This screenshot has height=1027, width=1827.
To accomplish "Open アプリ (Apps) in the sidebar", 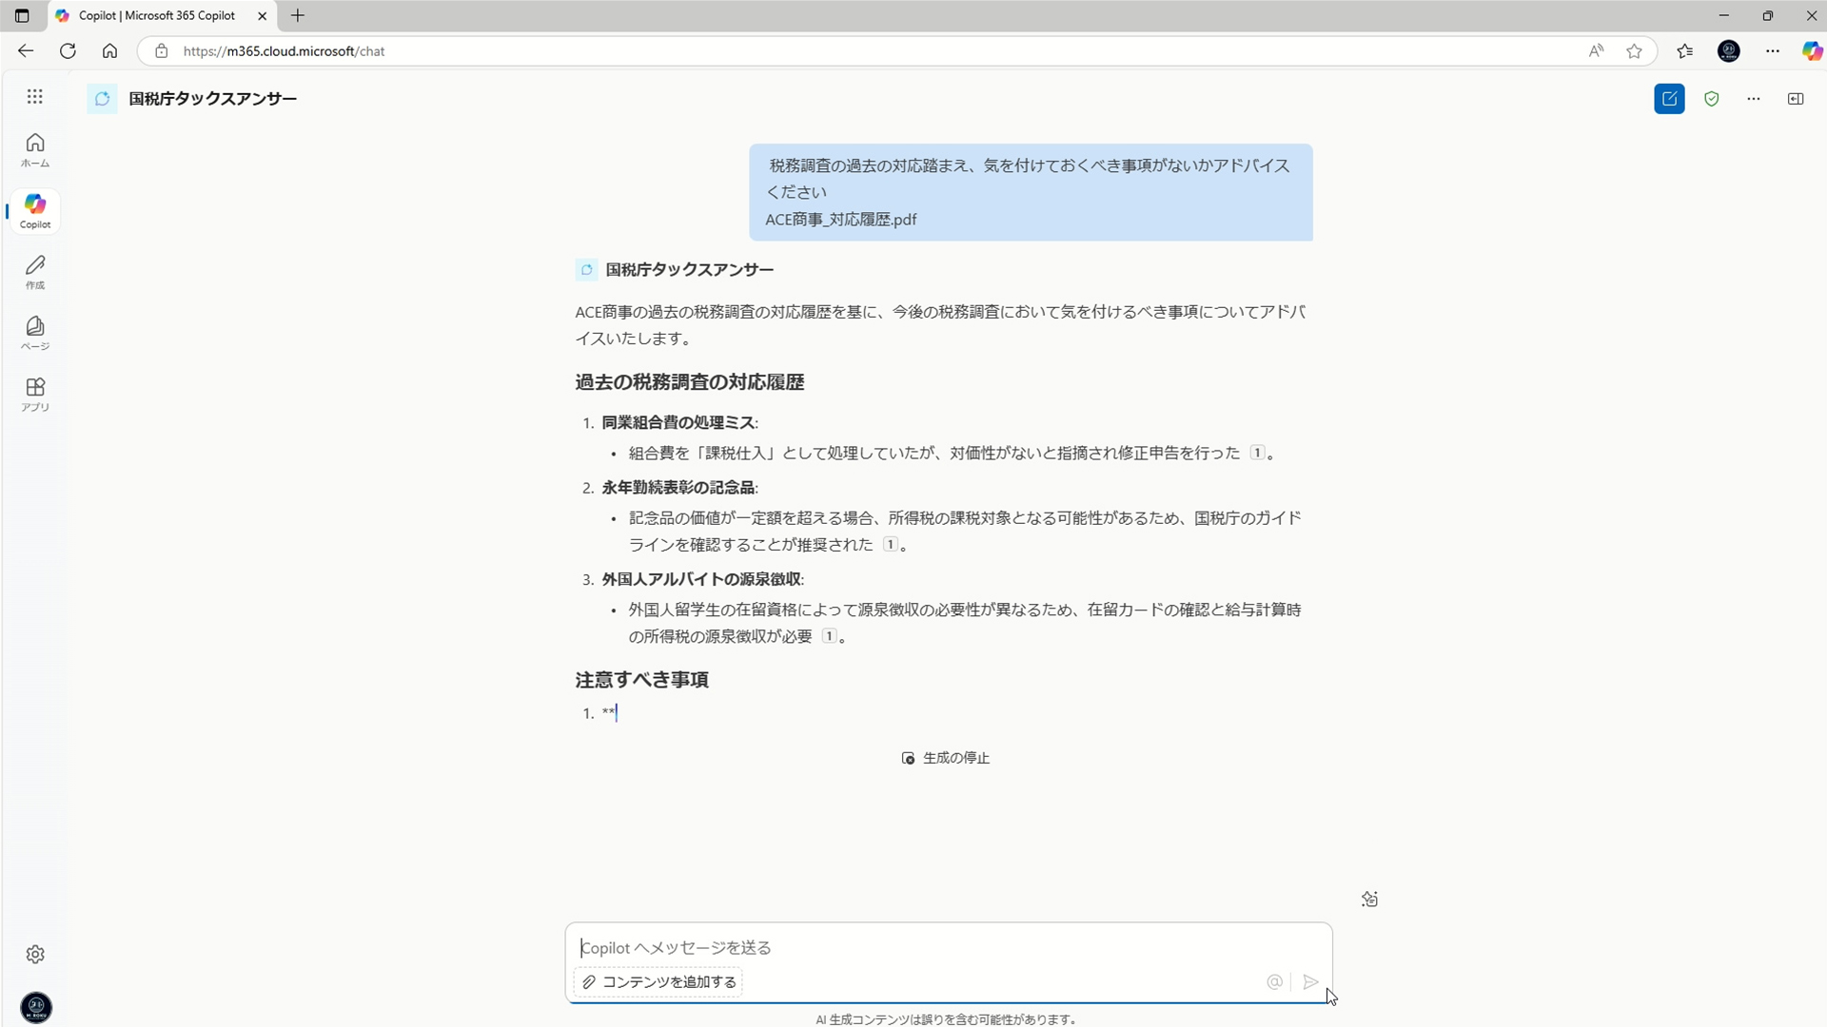I will pos(35,394).
